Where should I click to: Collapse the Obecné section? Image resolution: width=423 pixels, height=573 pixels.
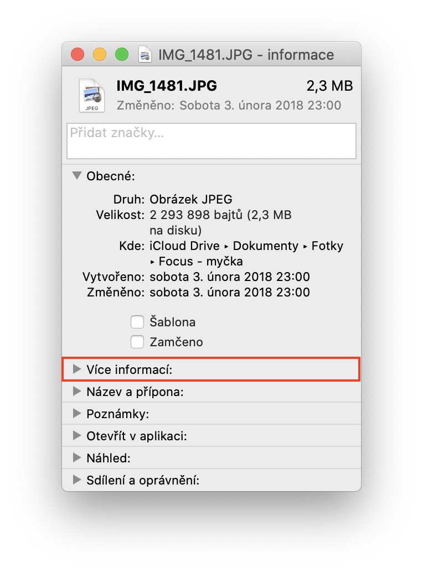coord(77,176)
